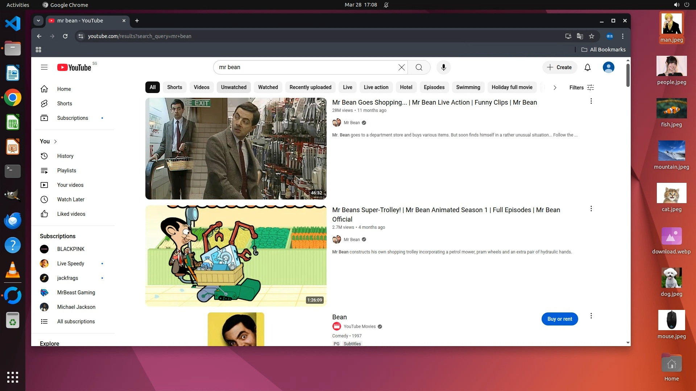
Task: Open YouTube notifications bell
Action: (x=587, y=67)
